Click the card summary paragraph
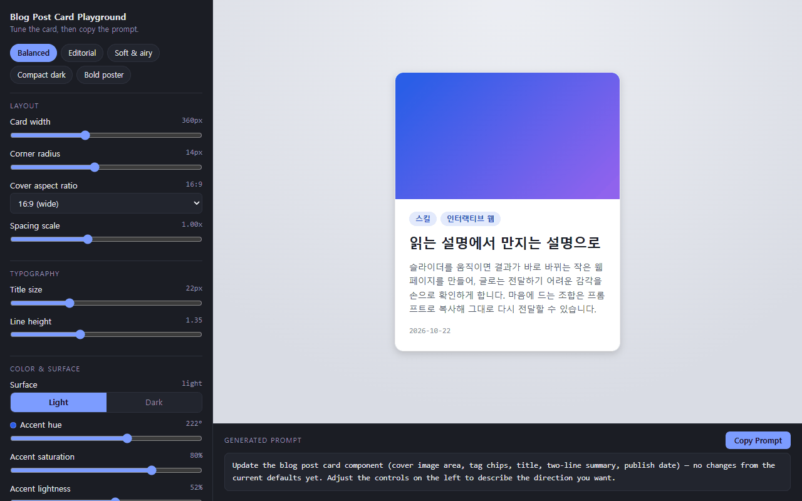Viewport: 802px width, 501px height. (507, 288)
